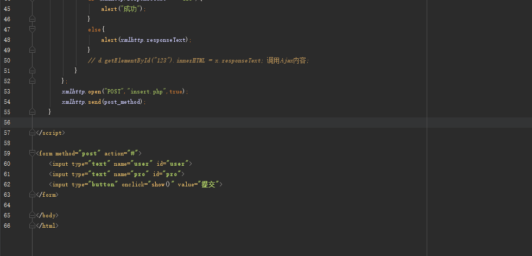Click line number 58 in the gutter
This screenshot has width=532, height=256.
point(7,143)
